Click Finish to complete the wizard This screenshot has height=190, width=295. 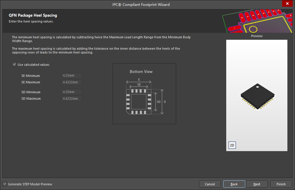pos(281,184)
